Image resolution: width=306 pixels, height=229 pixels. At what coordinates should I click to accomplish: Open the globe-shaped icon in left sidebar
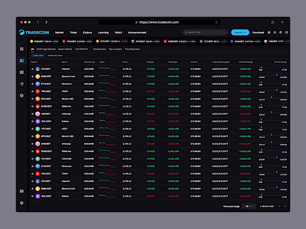tap(22, 96)
